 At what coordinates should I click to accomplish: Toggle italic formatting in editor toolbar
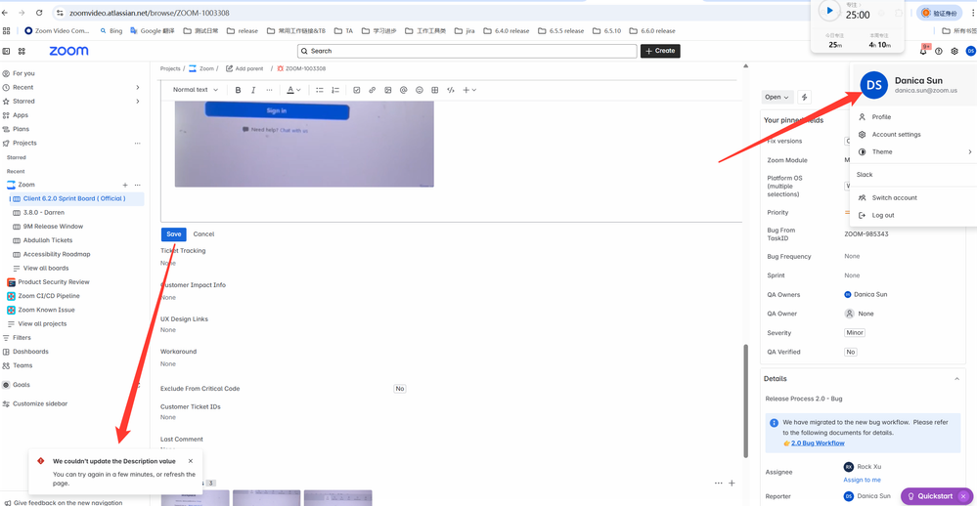click(253, 90)
